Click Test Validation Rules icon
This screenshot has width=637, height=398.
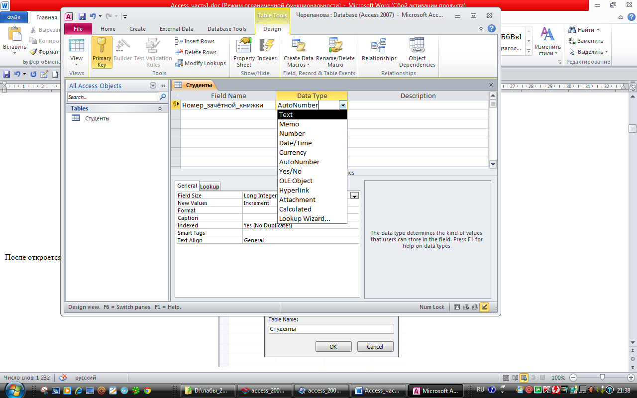pyautogui.click(x=153, y=45)
